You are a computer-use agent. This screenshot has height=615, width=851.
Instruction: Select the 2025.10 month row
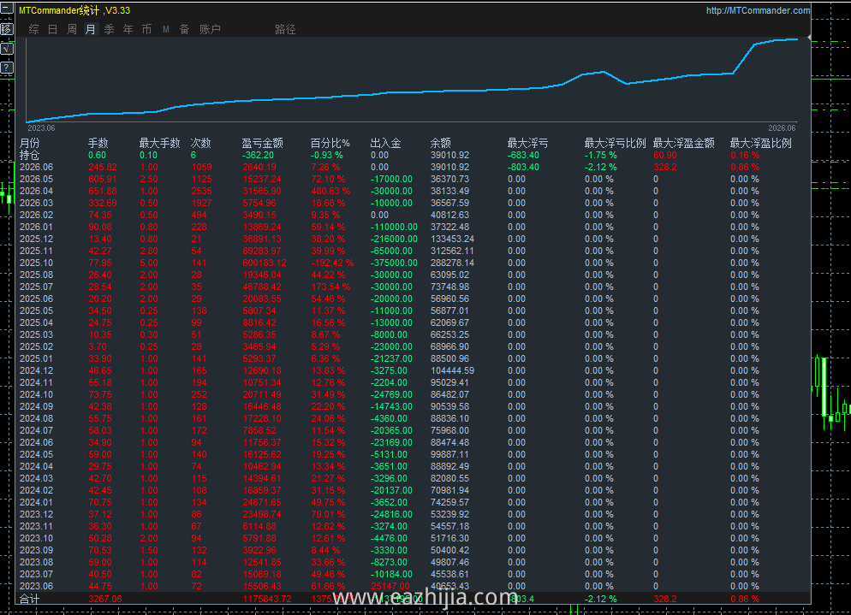(x=36, y=263)
